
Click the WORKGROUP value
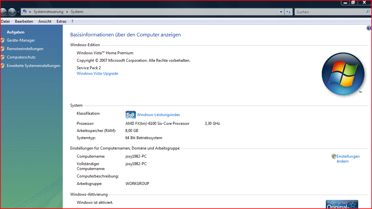click(137, 184)
